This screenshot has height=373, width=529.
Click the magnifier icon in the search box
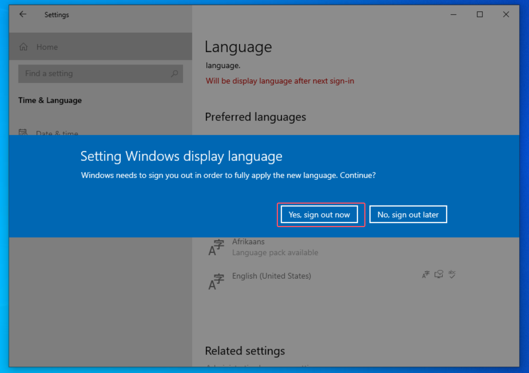coord(174,74)
